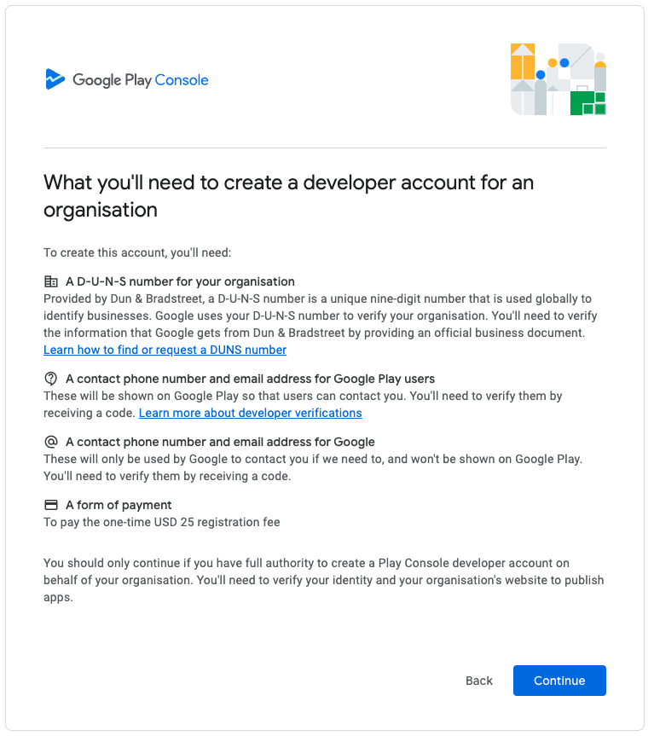Click the colorful illustration in the header
This screenshot has width=654, height=736.
click(x=559, y=79)
